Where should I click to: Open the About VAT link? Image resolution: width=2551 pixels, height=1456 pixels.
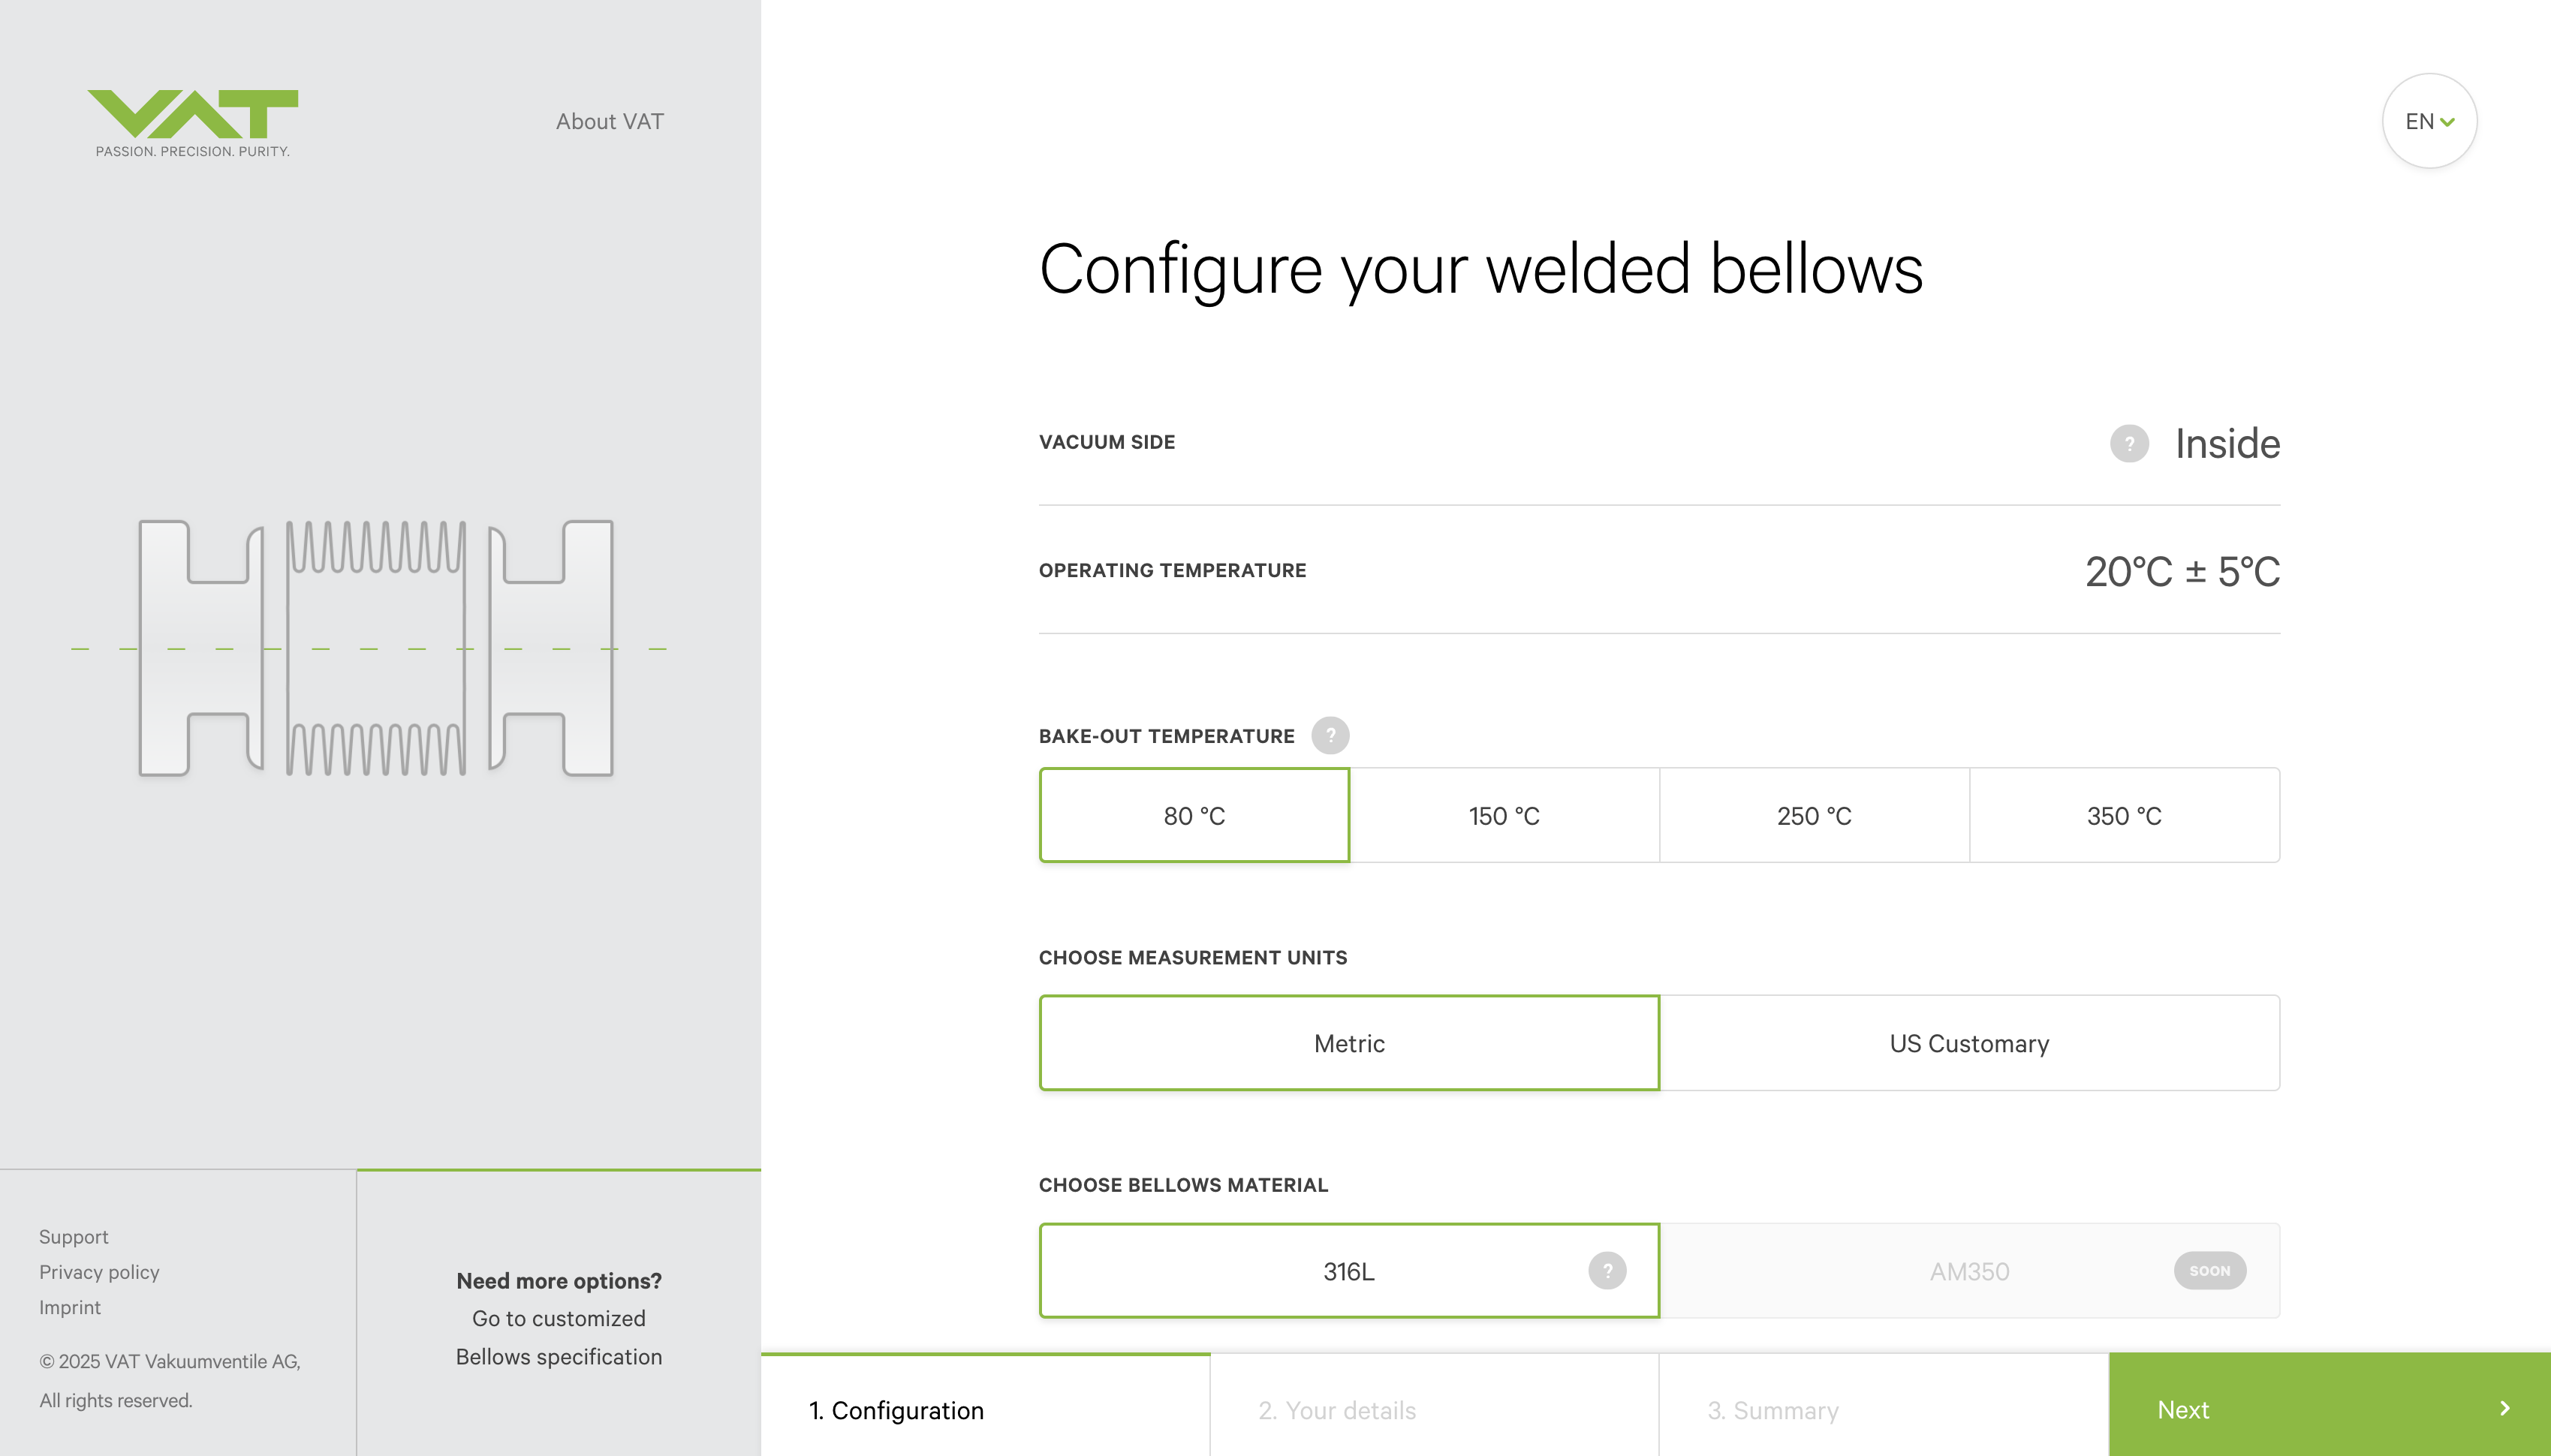tap(610, 121)
